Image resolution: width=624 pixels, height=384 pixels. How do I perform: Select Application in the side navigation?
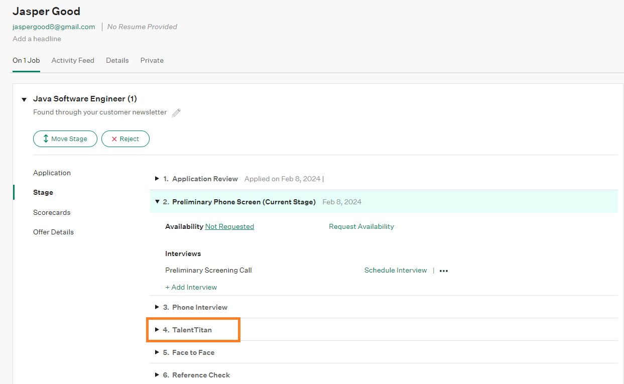(52, 173)
